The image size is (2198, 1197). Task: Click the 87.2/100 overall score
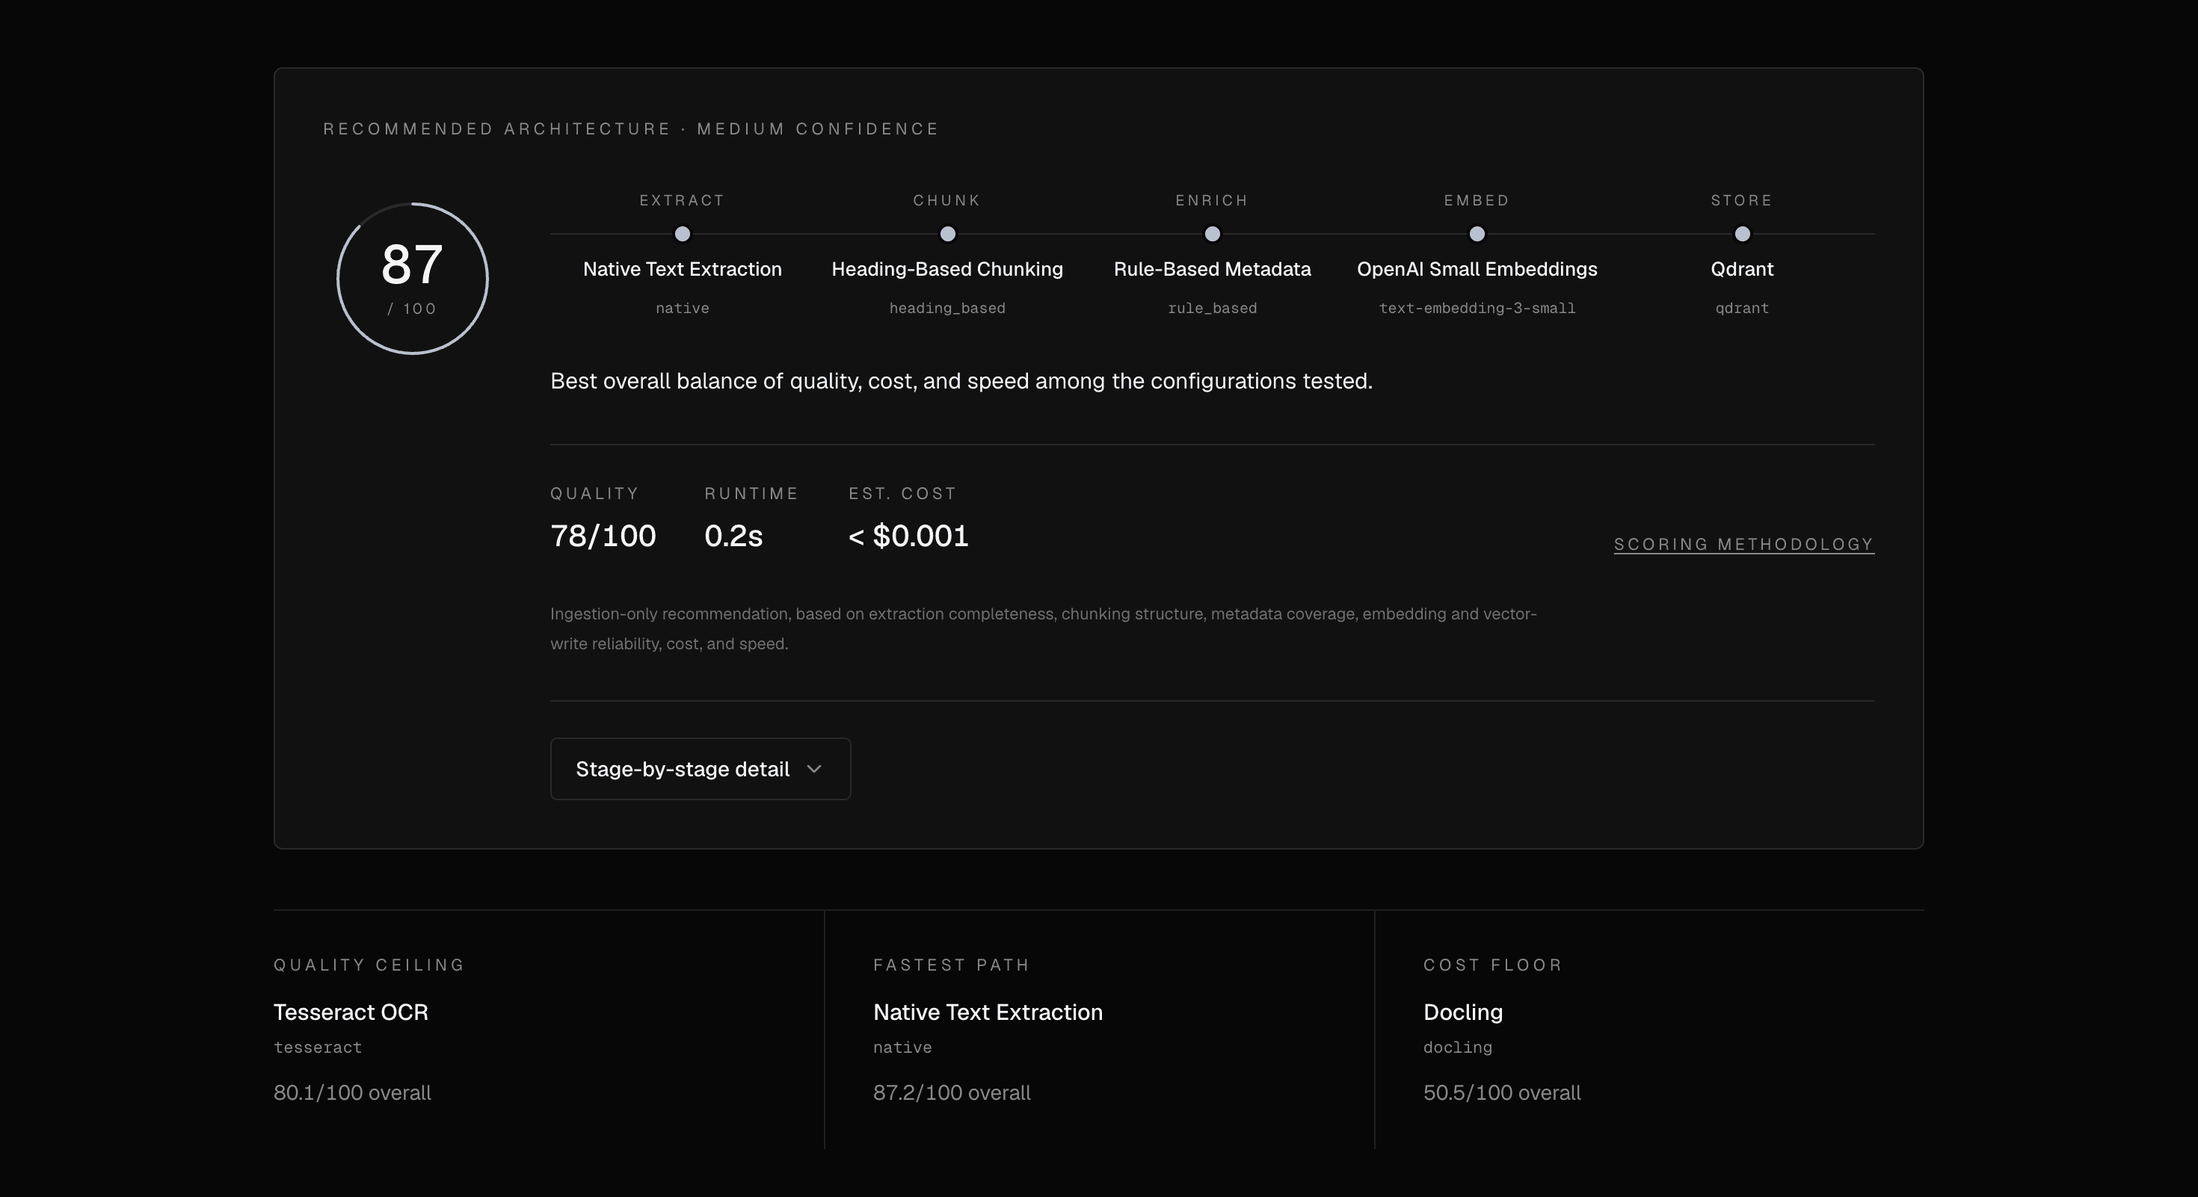(x=952, y=1093)
